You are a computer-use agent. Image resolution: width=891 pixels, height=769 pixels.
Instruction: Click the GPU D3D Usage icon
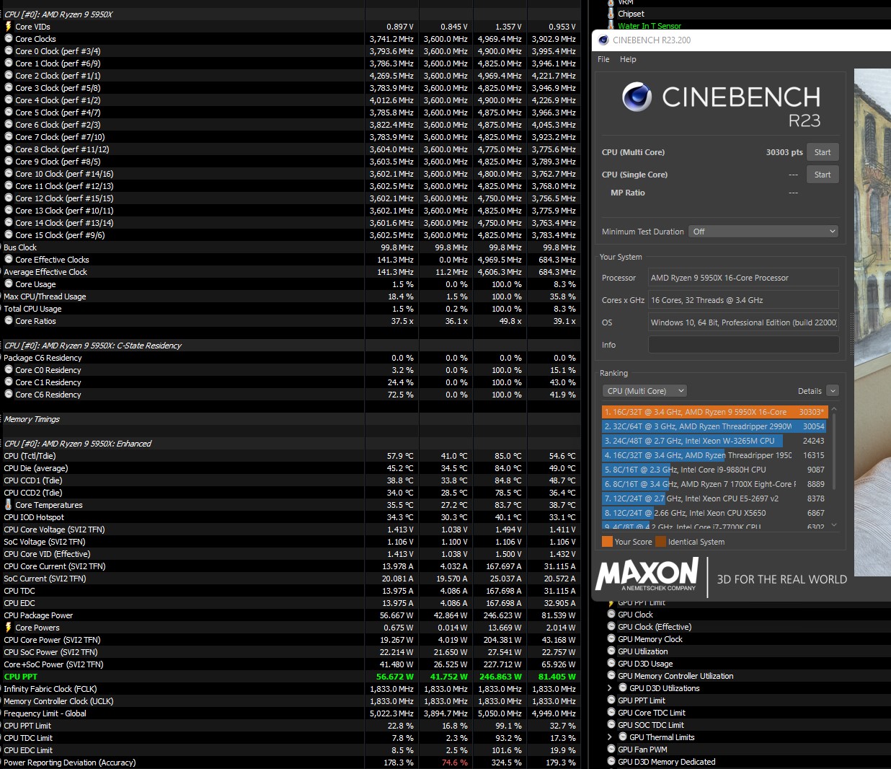[x=611, y=664]
